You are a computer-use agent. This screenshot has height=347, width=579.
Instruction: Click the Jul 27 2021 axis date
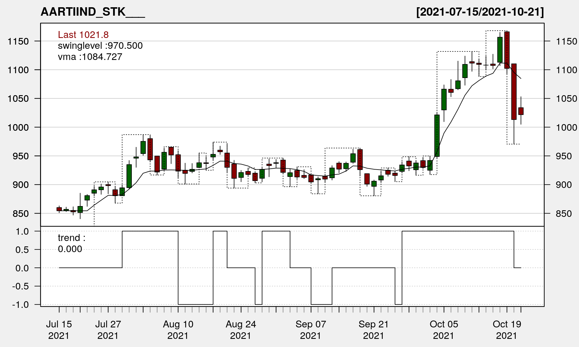(108, 330)
